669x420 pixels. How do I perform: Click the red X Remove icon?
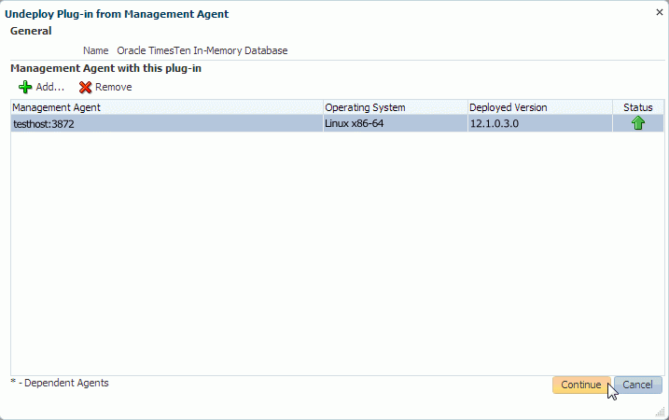click(x=86, y=87)
